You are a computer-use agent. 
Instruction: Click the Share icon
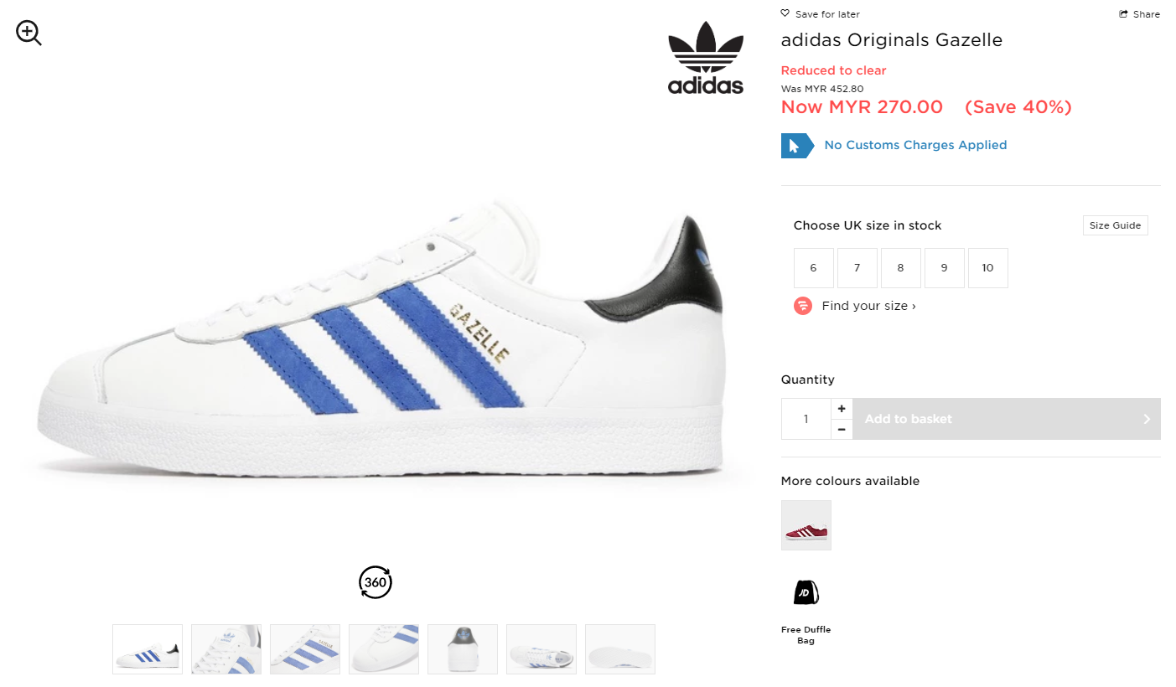(x=1123, y=14)
